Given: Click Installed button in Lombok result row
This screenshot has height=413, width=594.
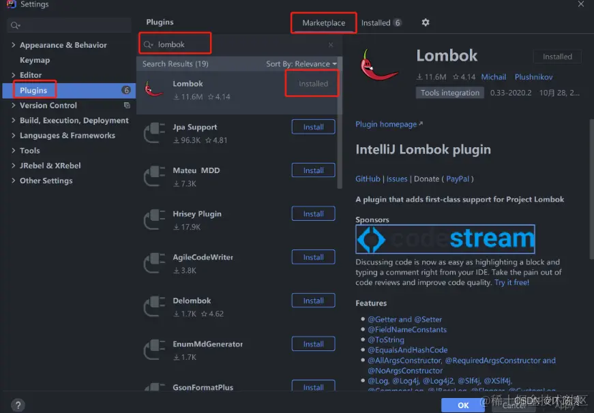Looking at the screenshot, I should [313, 84].
